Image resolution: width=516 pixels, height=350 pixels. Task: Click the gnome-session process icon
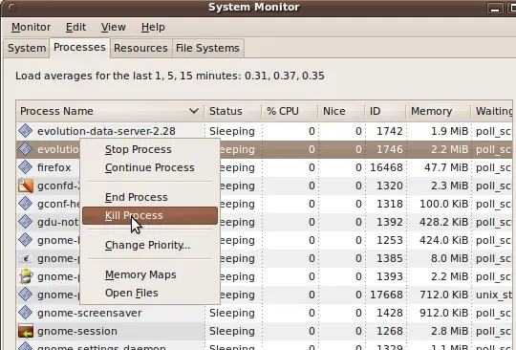pos(26,331)
